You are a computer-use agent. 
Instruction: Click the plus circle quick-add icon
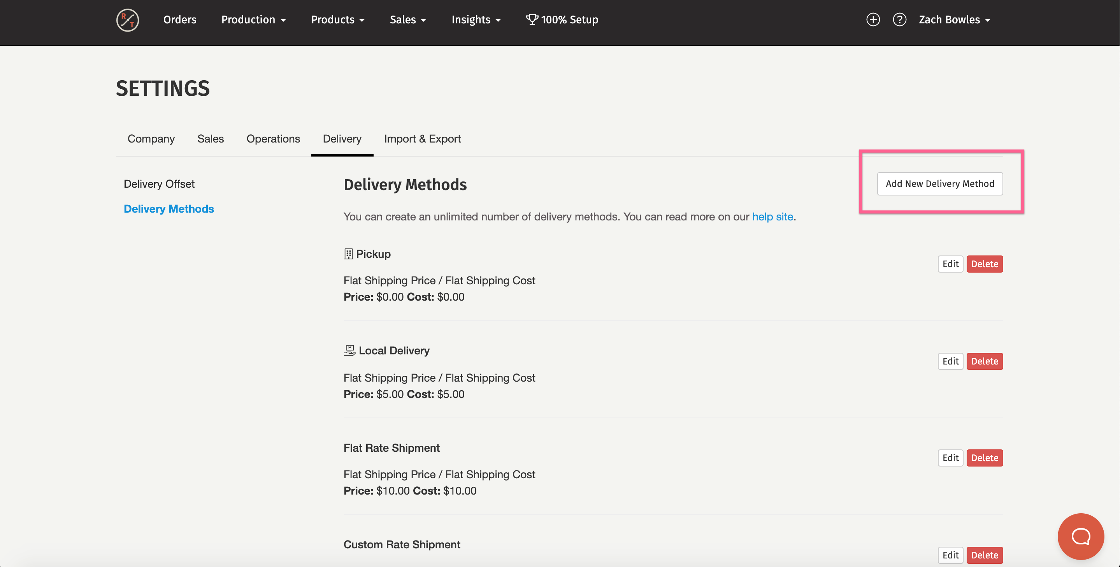(x=872, y=19)
